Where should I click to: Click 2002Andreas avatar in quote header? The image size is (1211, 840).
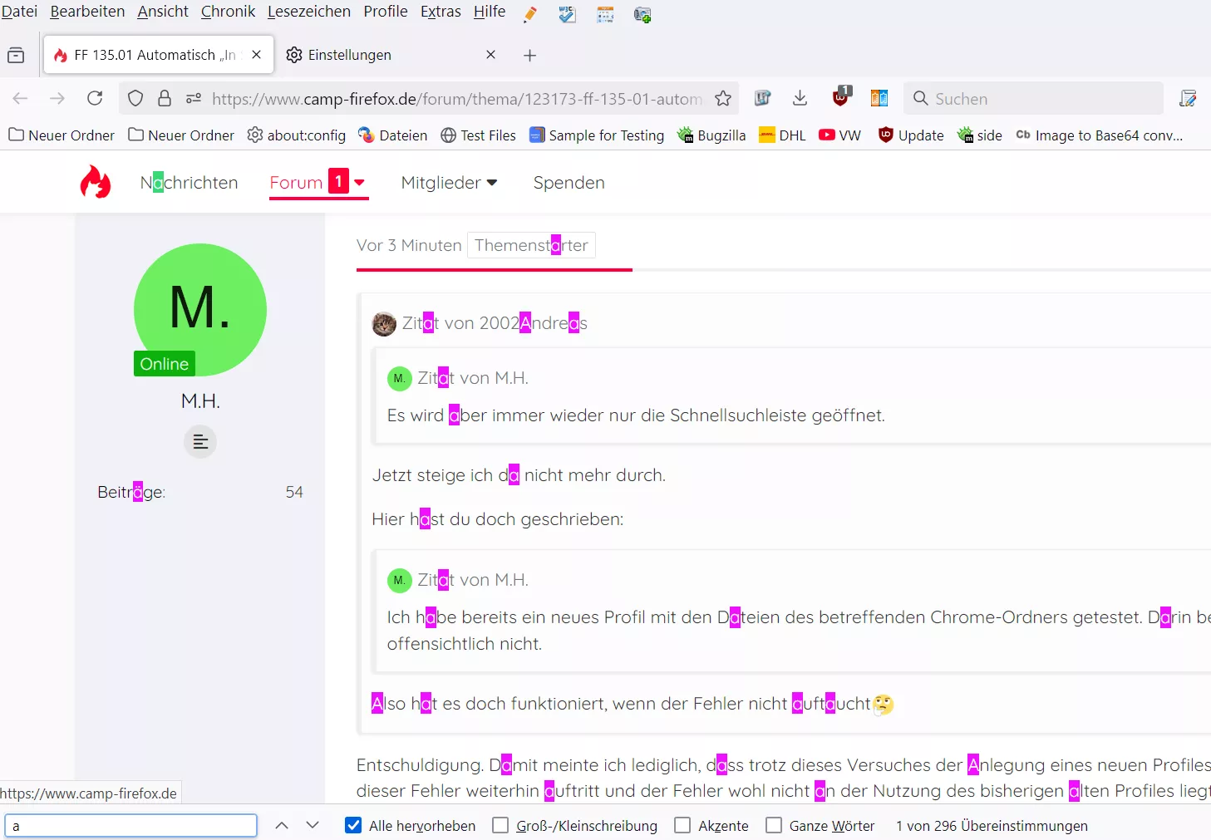pyautogui.click(x=384, y=324)
